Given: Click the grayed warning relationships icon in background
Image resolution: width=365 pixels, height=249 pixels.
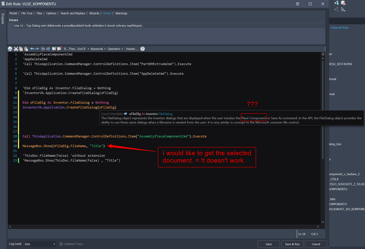Looking at the screenshot, I should (336, 10).
